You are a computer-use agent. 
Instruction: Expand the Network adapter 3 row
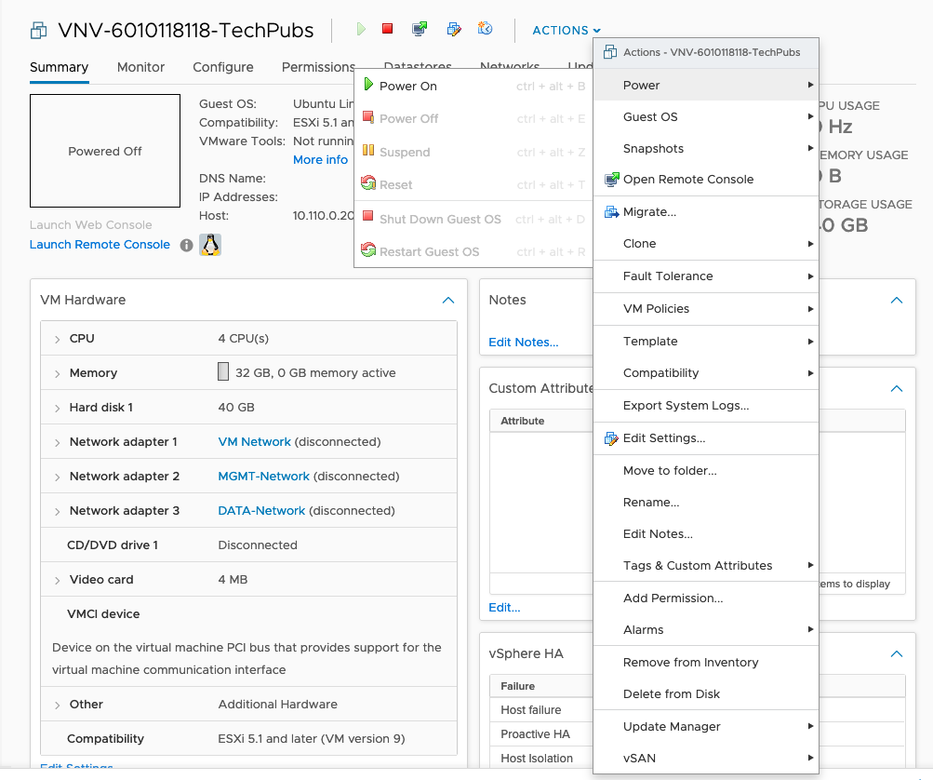point(57,512)
